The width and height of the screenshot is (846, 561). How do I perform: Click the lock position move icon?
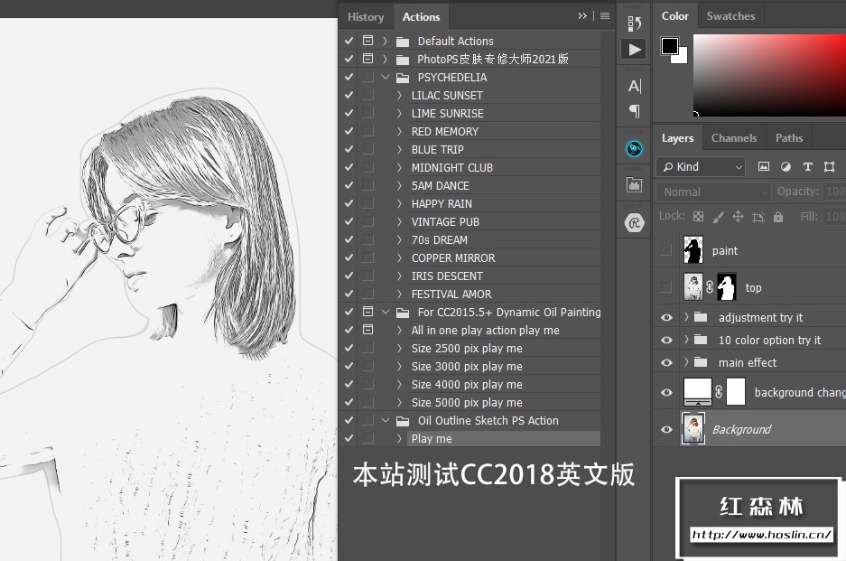(x=738, y=217)
